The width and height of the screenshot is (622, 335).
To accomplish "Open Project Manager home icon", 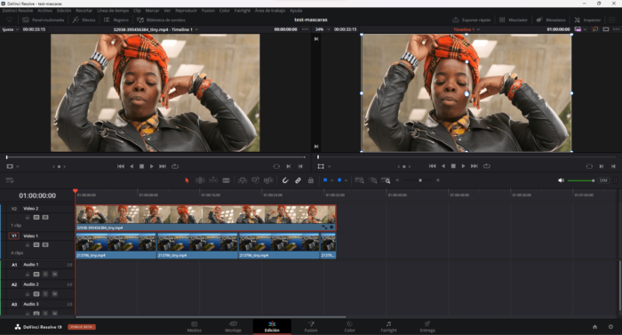I will click(x=594, y=327).
